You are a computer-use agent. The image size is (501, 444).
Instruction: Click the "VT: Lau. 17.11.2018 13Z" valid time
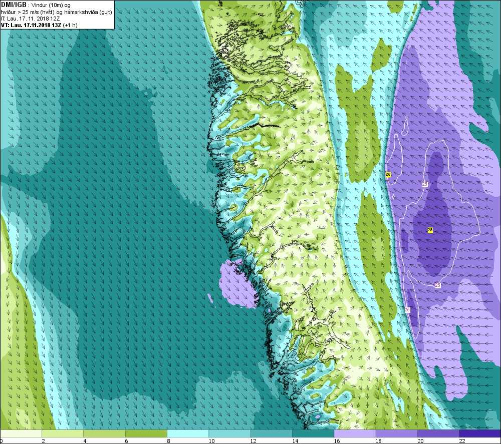pyautogui.click(x=31, y=25)
